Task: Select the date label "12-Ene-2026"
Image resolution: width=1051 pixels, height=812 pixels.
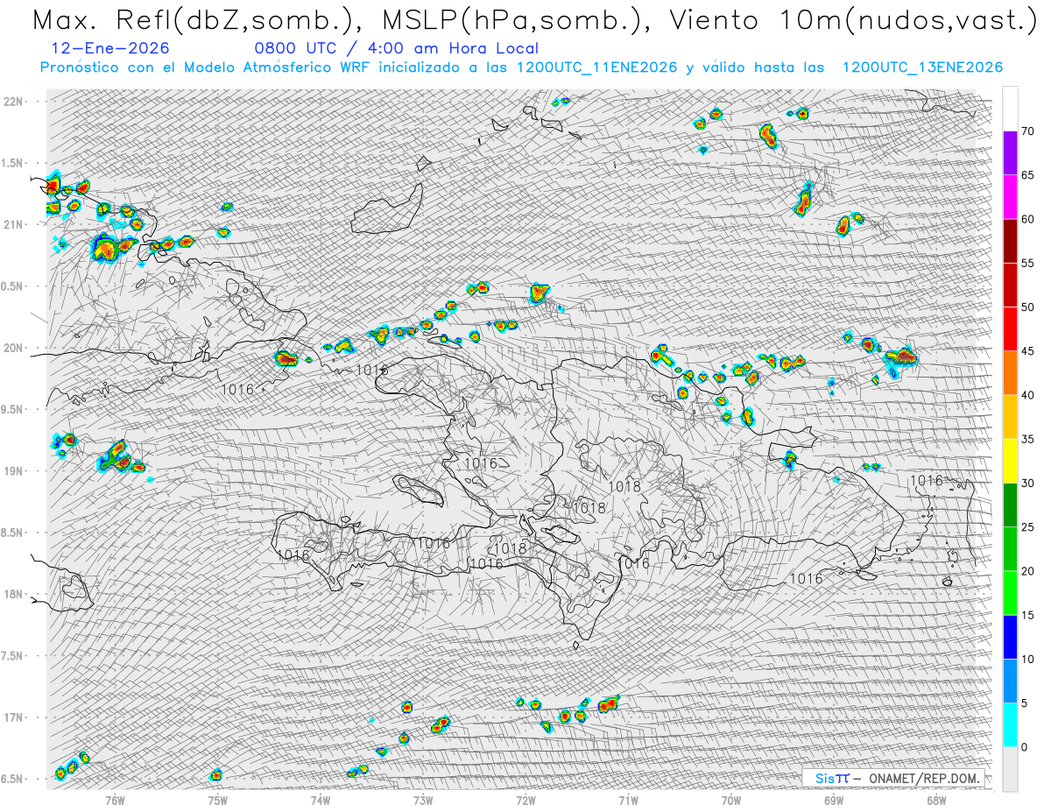Action: coord(110,49)
